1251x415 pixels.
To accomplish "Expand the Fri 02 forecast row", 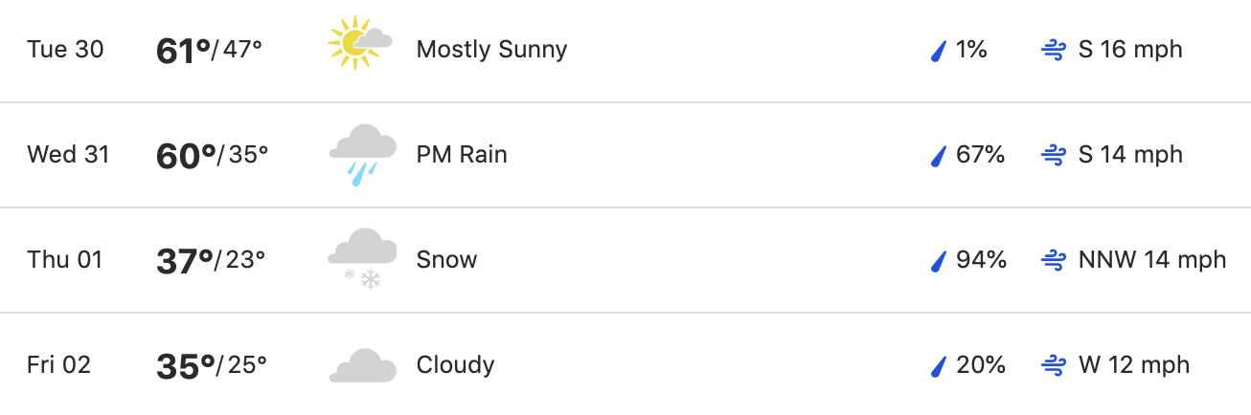I will tap(625, 364).
